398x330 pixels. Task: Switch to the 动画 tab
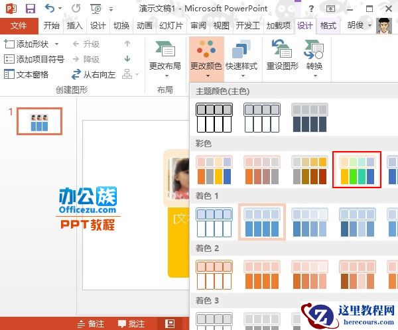pyautogui.click(x=145, y=26)
